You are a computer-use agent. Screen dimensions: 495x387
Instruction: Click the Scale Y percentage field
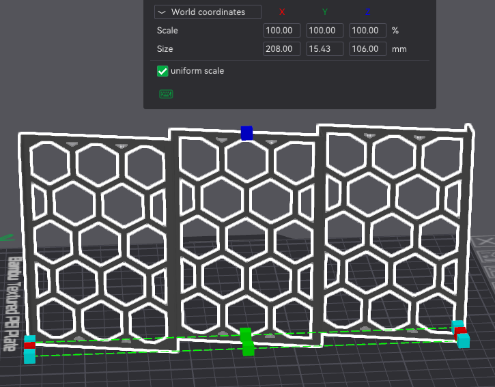(x=324, y=30)
